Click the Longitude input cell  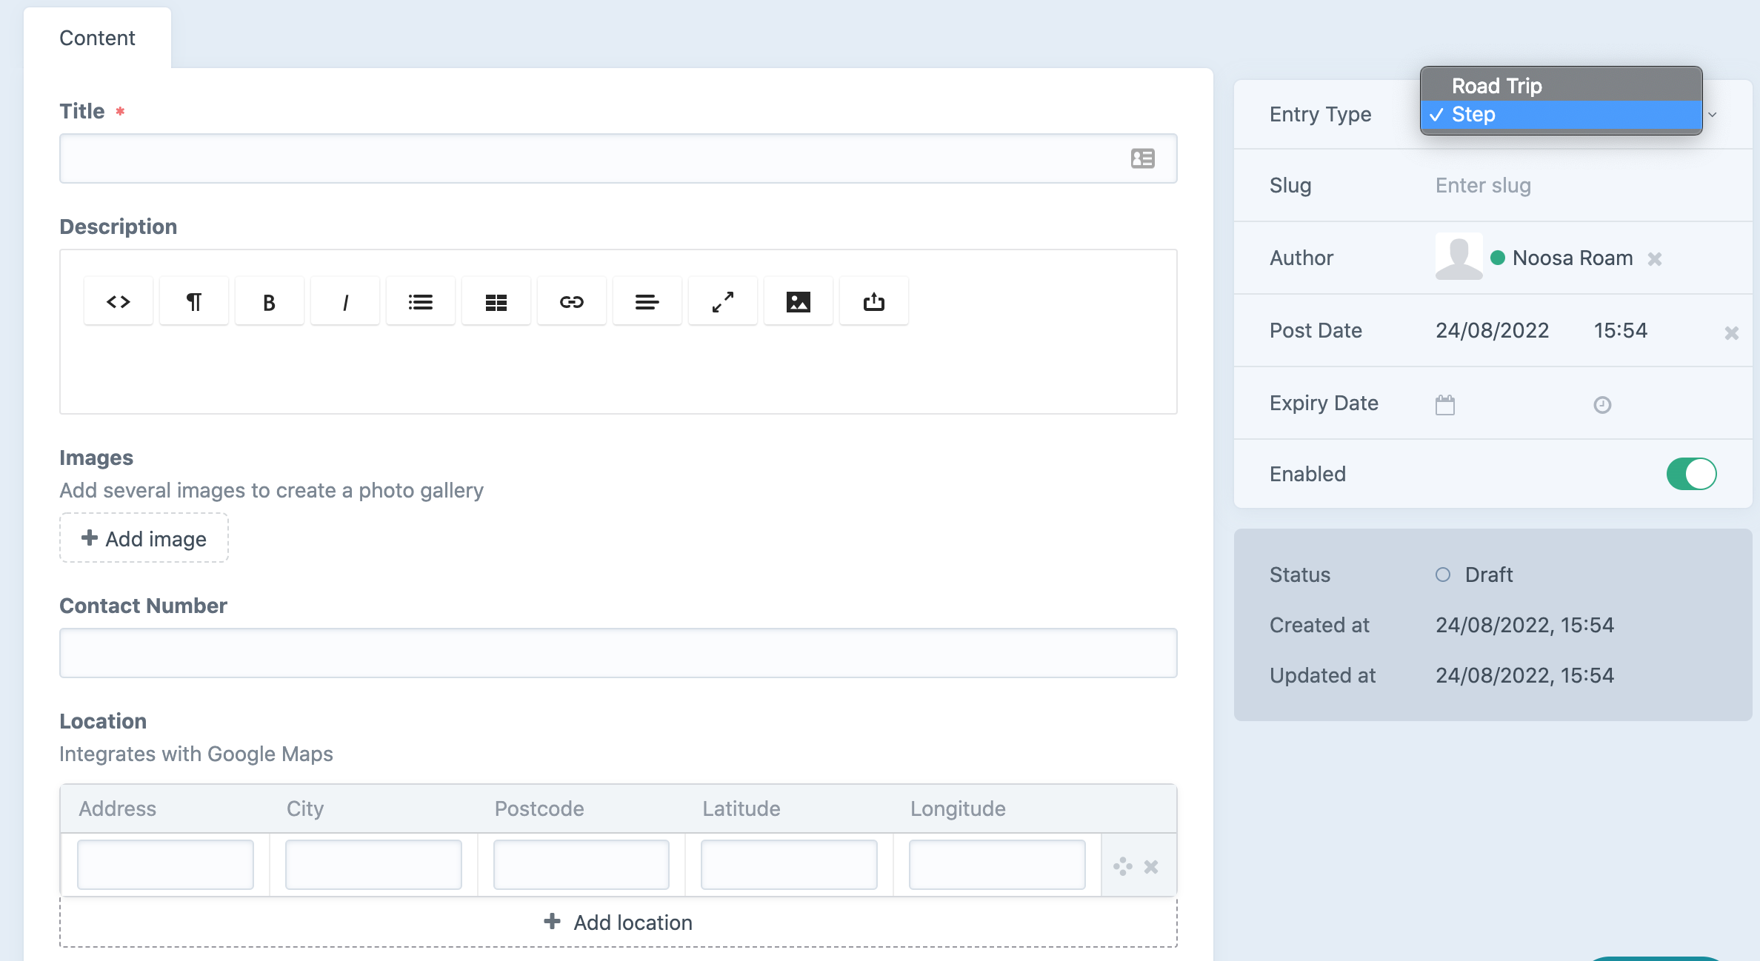[997, 865]
